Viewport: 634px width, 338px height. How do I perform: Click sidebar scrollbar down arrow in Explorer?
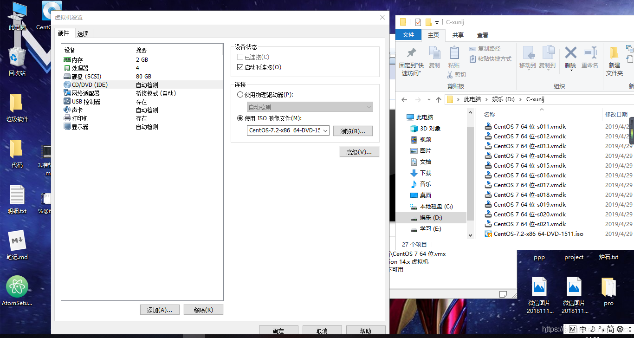point(470,235)
